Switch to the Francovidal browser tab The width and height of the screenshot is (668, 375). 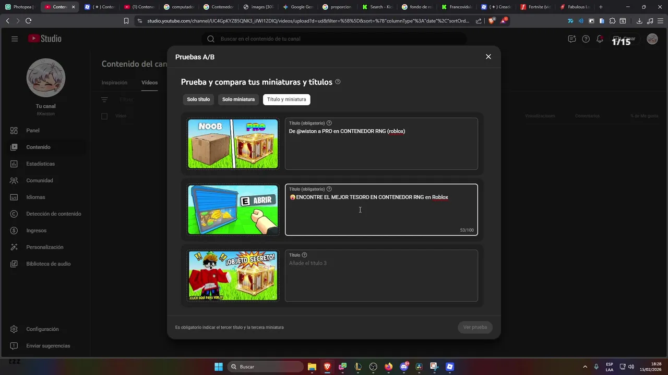pyautogui.click(x=456, y=7)
